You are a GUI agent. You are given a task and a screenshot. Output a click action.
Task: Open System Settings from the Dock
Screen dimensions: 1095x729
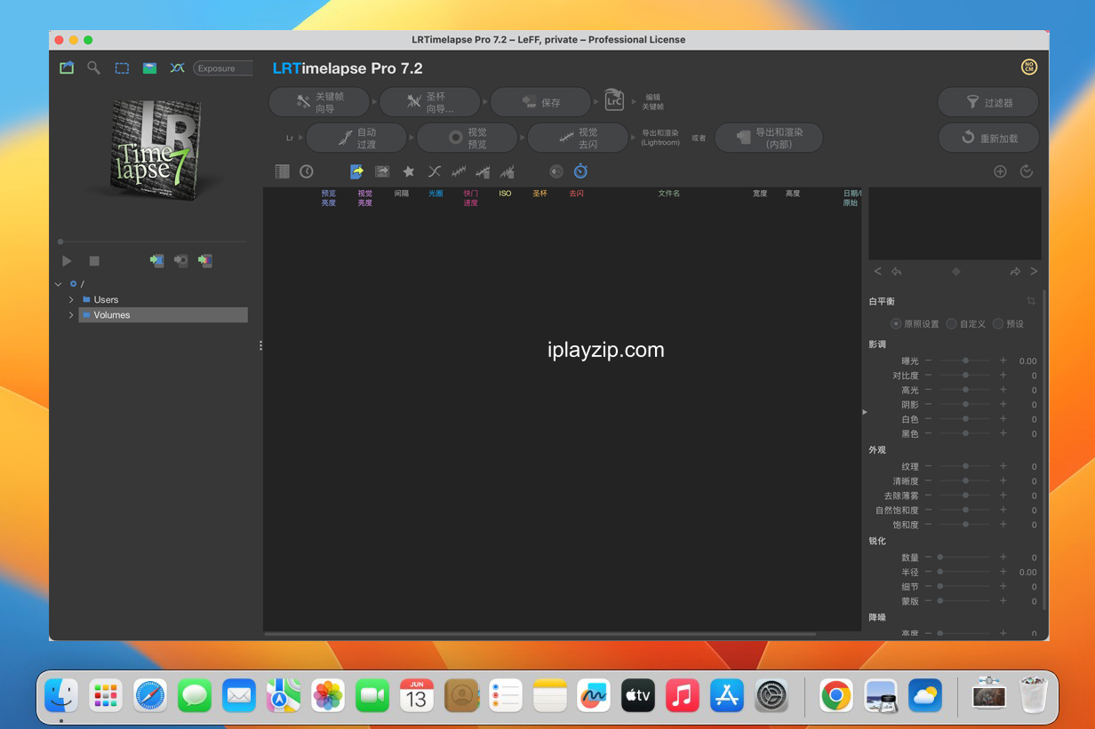[x=771, y=695]
